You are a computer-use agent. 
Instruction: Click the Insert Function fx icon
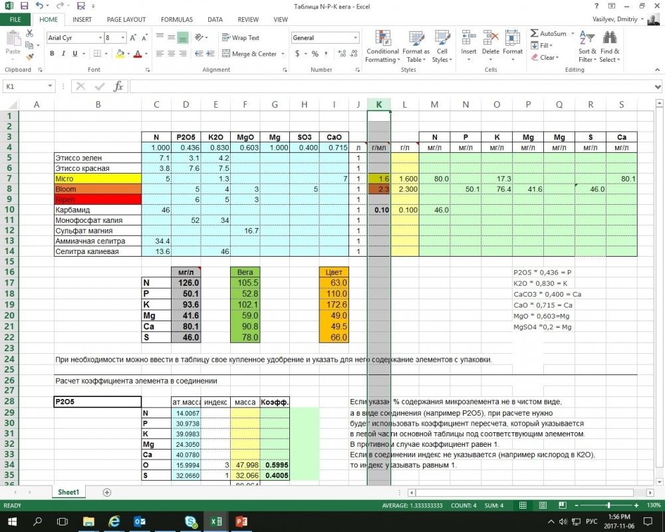(x=118, y=86)
